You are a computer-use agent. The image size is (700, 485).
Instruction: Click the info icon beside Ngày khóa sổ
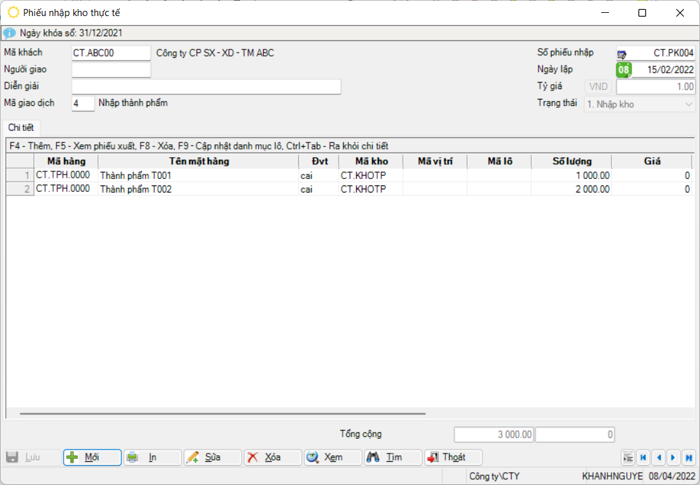(x=9, y=33)
